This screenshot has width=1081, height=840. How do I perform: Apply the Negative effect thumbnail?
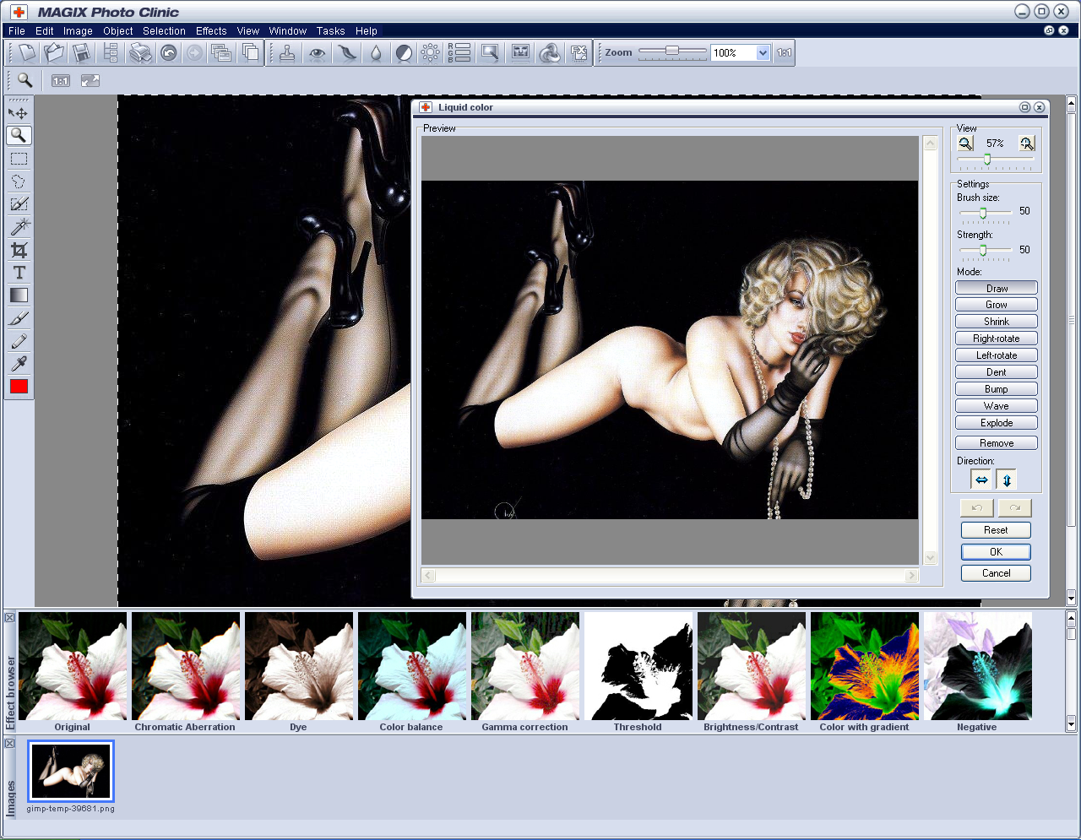977,666
